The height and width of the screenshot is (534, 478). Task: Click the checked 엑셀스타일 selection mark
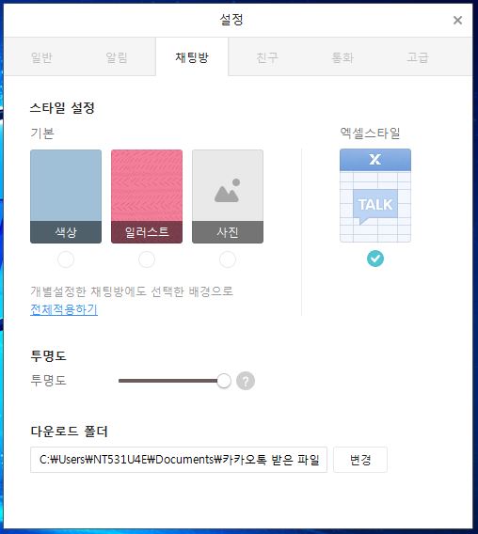375,259
